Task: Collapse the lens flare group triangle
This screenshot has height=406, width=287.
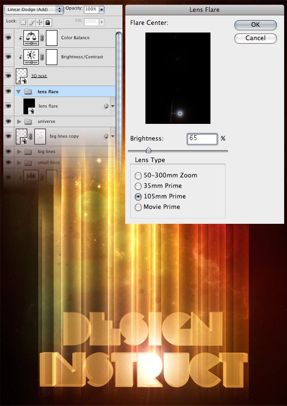Action: pos(19,92)
